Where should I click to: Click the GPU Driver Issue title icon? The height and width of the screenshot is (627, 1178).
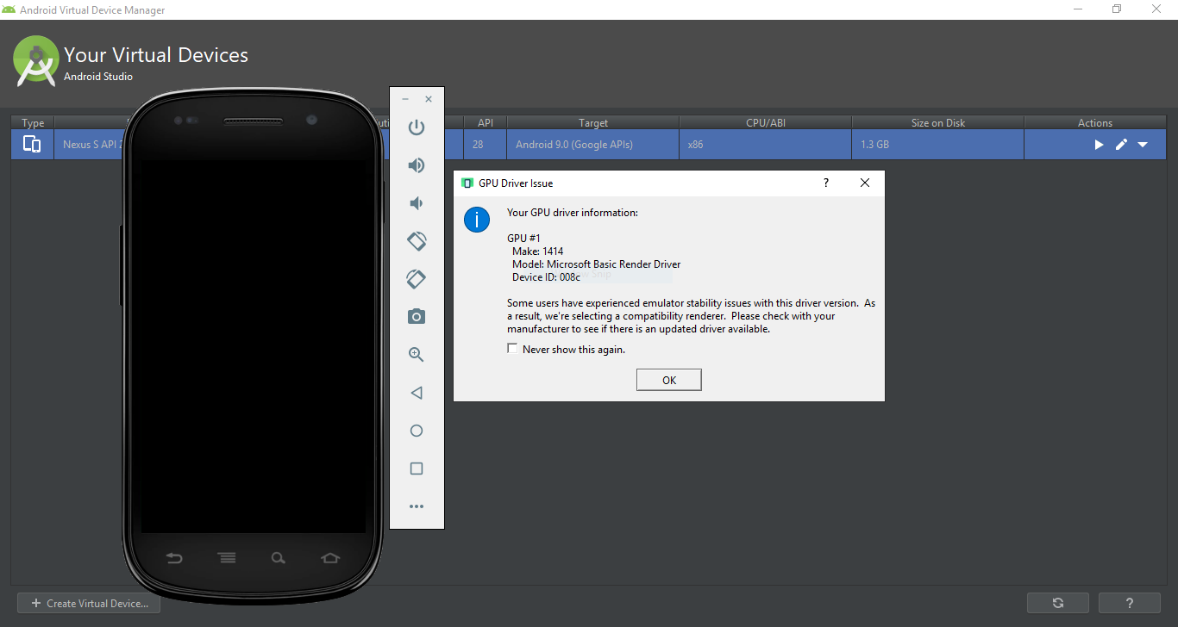(467, 183)
